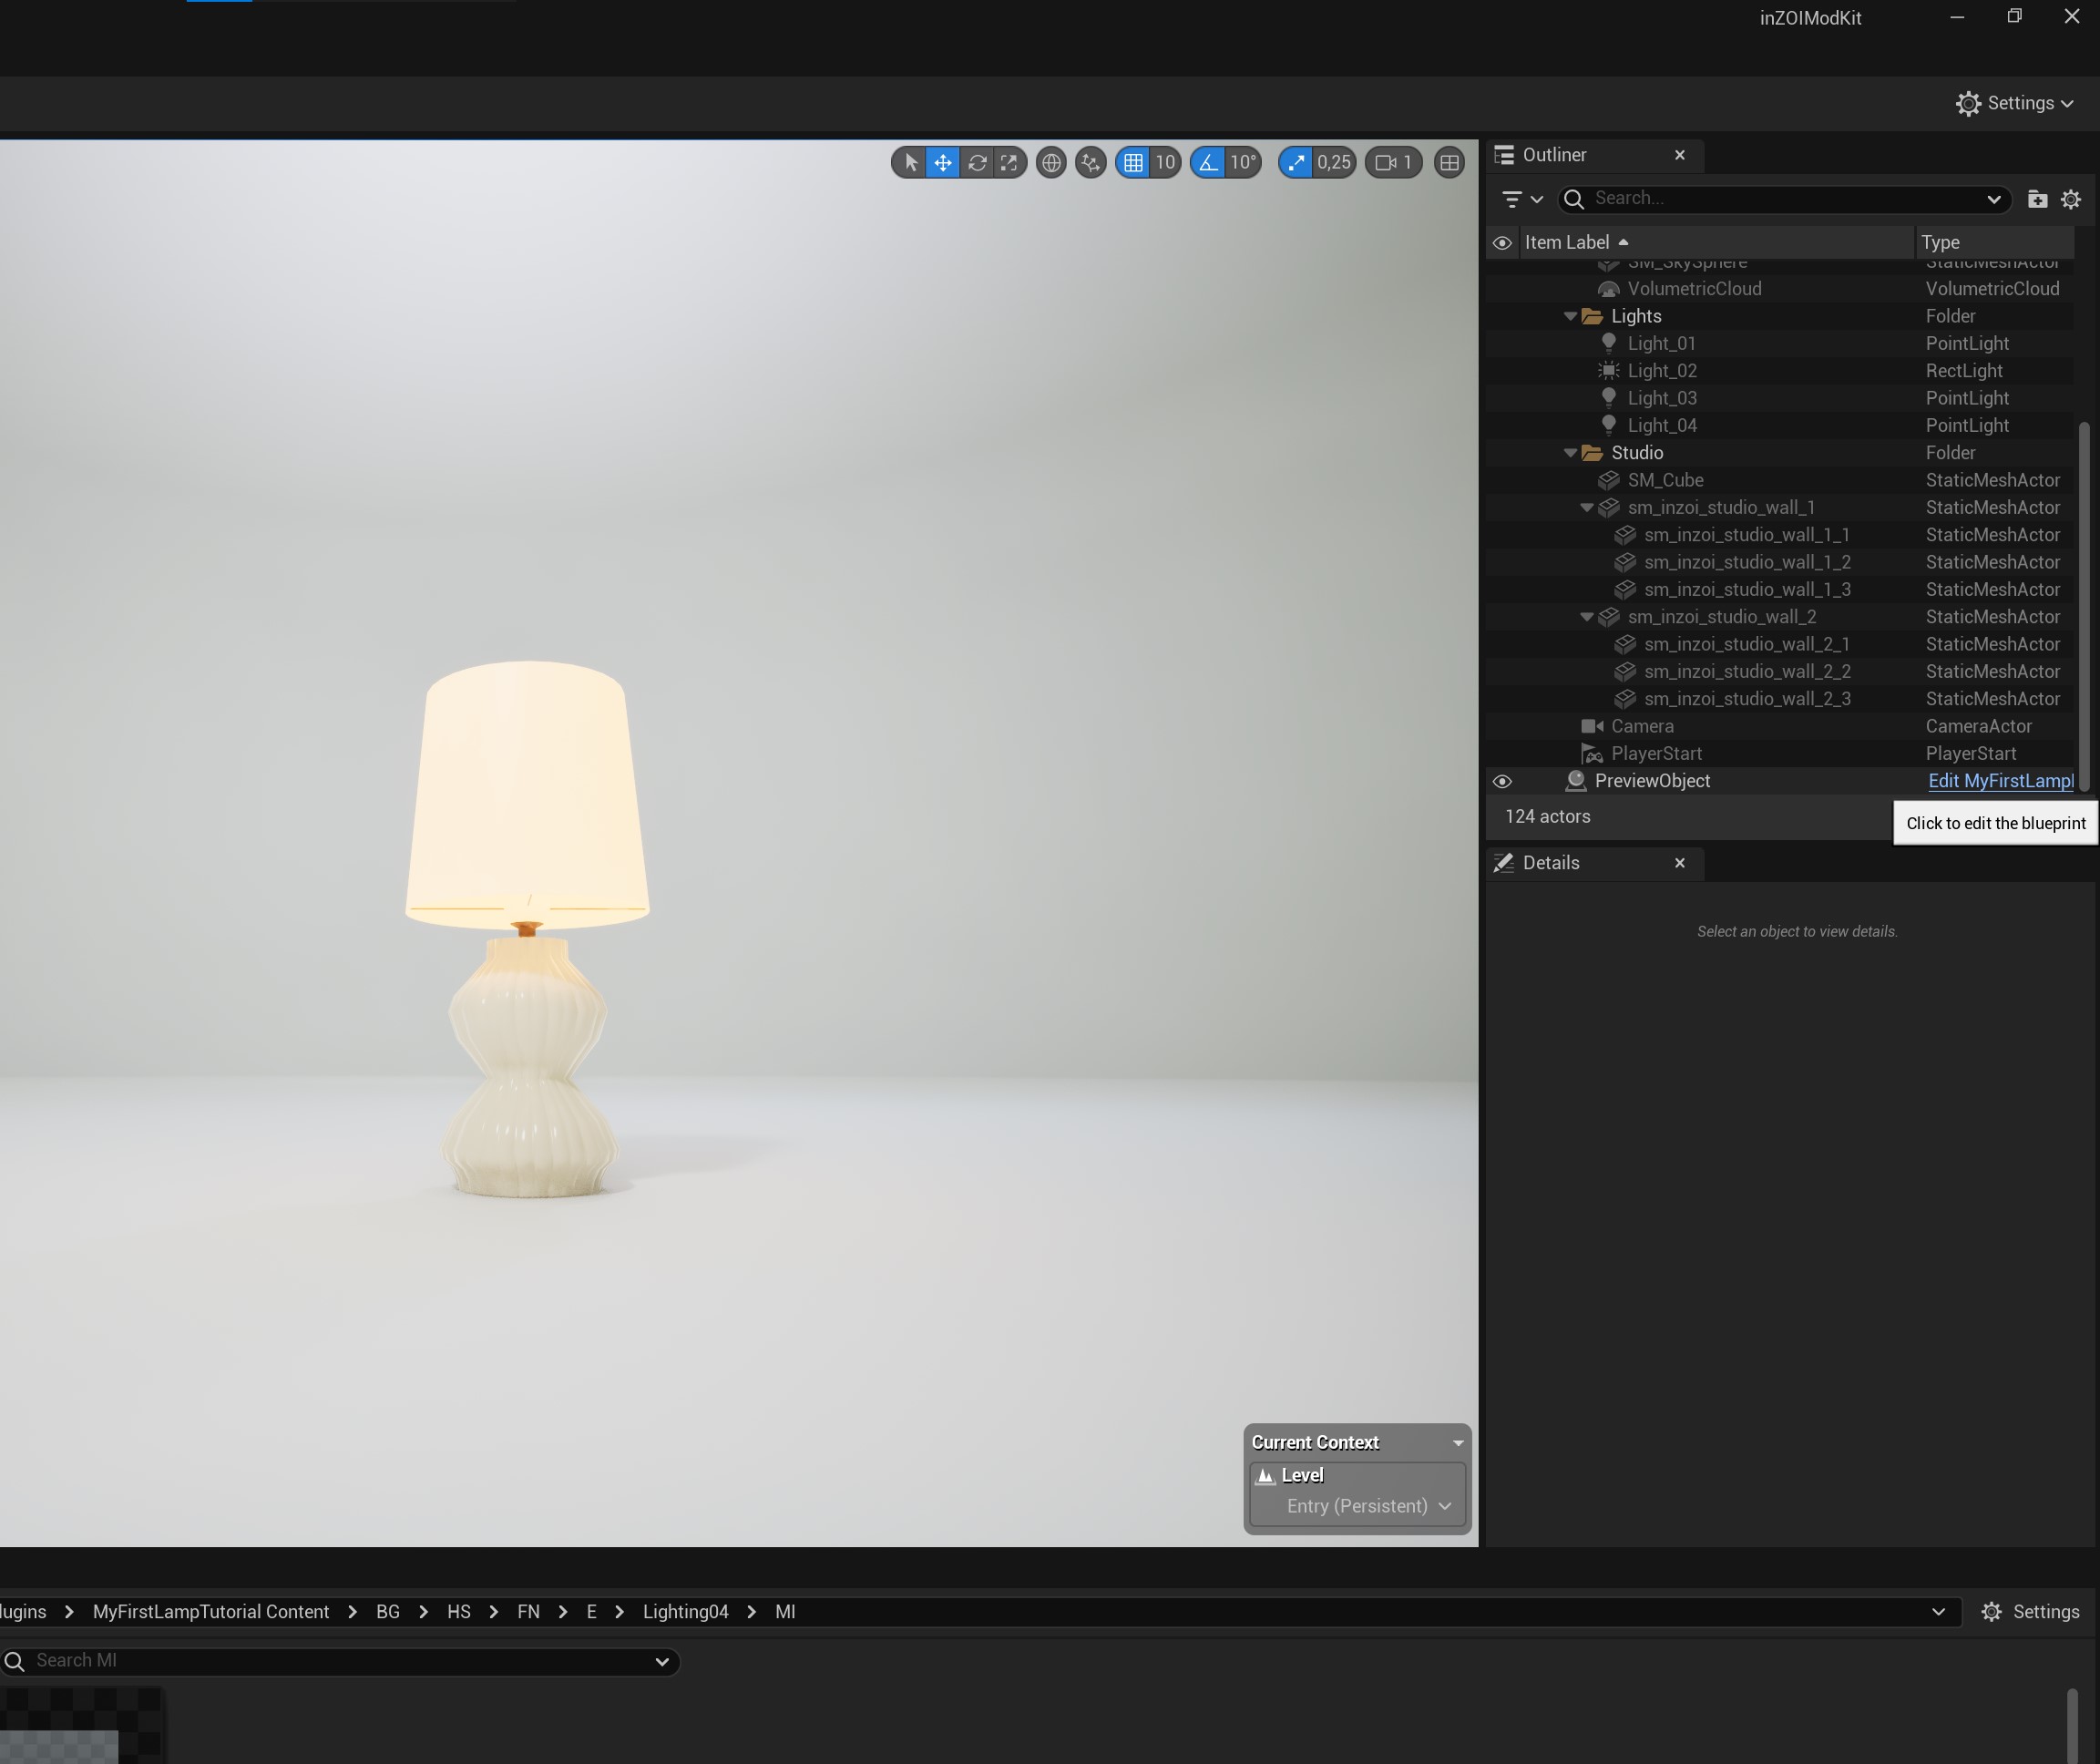Open Outliner settings gear
2100x1764 pixels.
pyautogui.click(x=2071, y=199)
